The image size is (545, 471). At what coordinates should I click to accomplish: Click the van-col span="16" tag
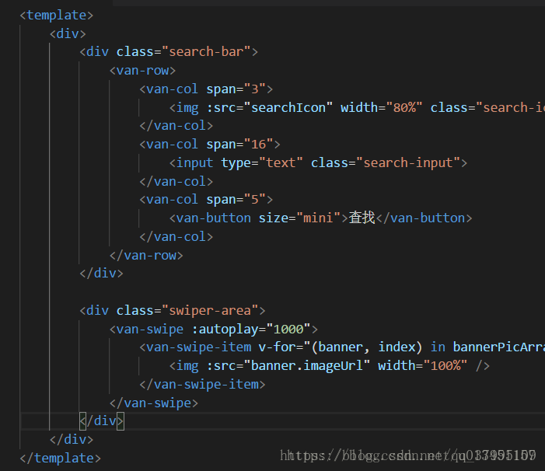210,144
